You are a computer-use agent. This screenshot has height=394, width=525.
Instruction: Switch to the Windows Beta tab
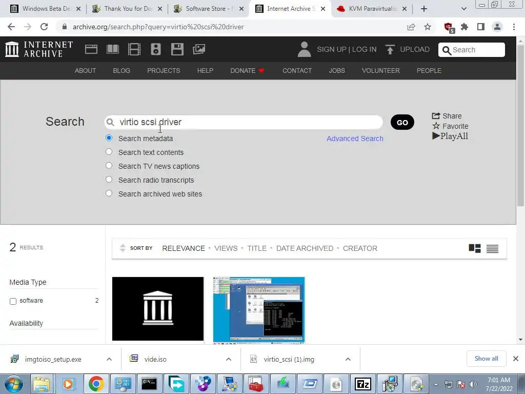(x=46, y=9)
